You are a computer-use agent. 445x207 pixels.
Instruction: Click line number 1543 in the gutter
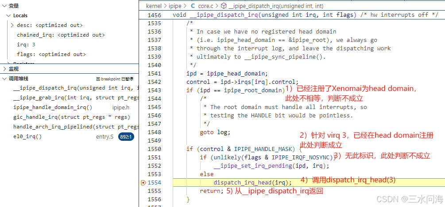[154, 90]
